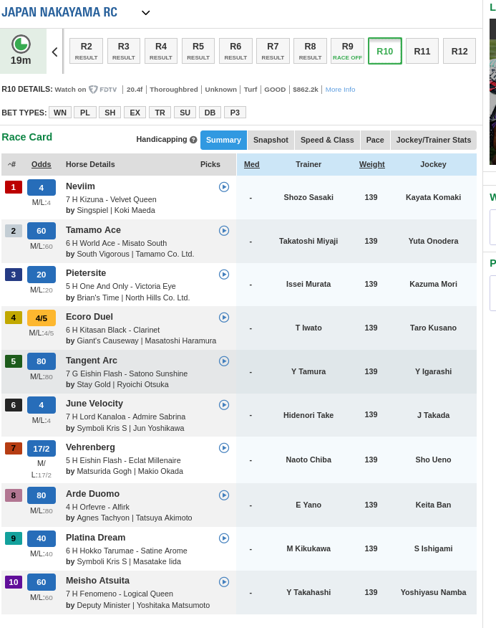Play replay icon for Pietersite
Screen dimensions: 496x628
pos(224,275)
